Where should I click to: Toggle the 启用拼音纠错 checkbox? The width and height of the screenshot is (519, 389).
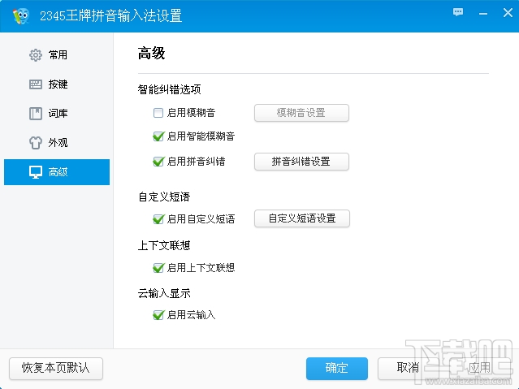point(158,162)
